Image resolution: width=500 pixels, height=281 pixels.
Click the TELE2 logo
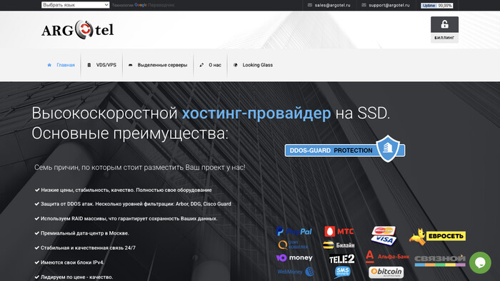pos(342,259)
